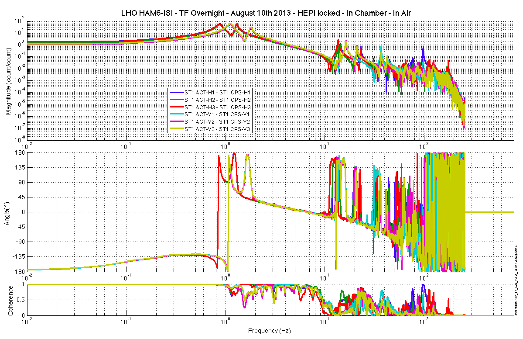
Task: Click the magenta line sample for ACT-V2 legend
Action: (x=177, y=121)
